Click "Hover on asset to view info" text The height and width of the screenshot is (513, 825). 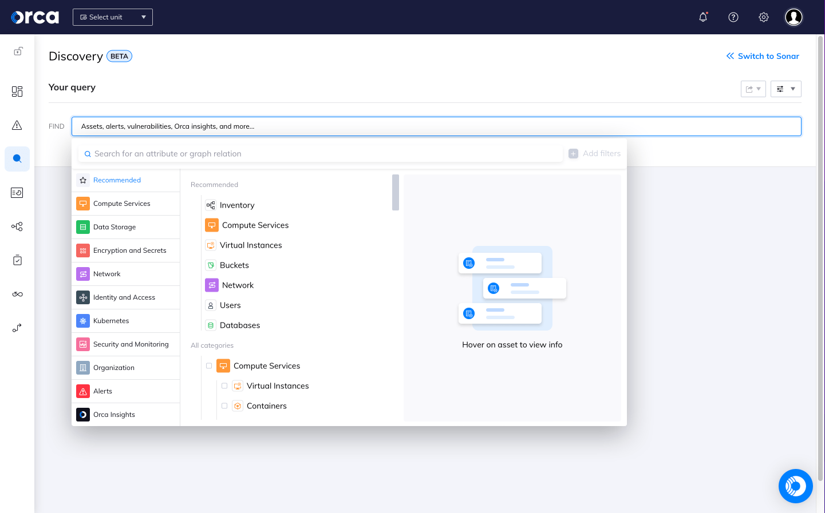512,345
